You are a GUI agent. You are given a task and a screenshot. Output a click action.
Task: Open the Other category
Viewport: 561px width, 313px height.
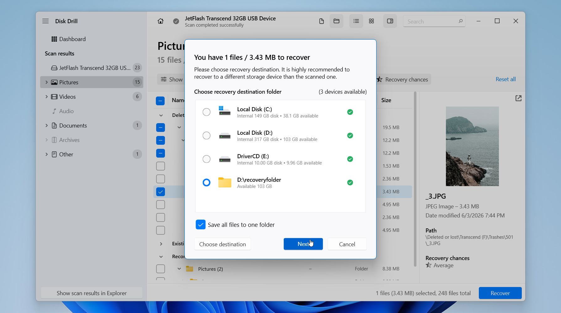pyautogui.click(x=92, y=154)
